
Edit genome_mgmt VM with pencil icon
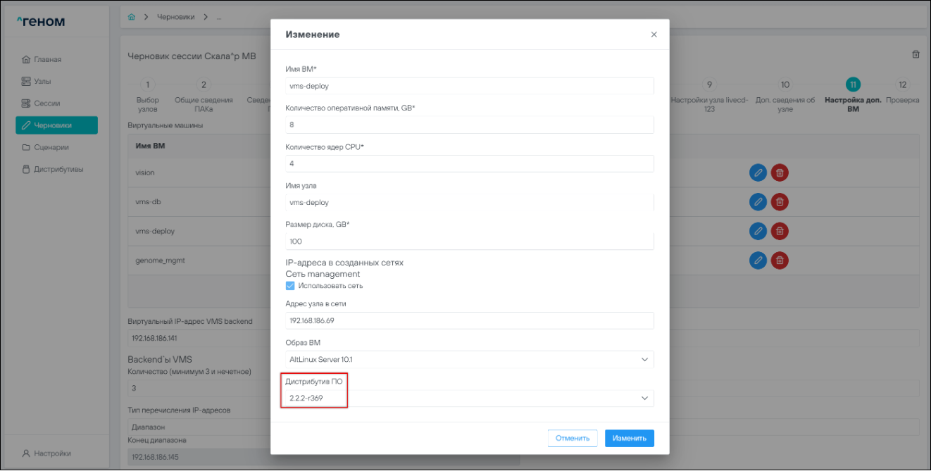758,260
